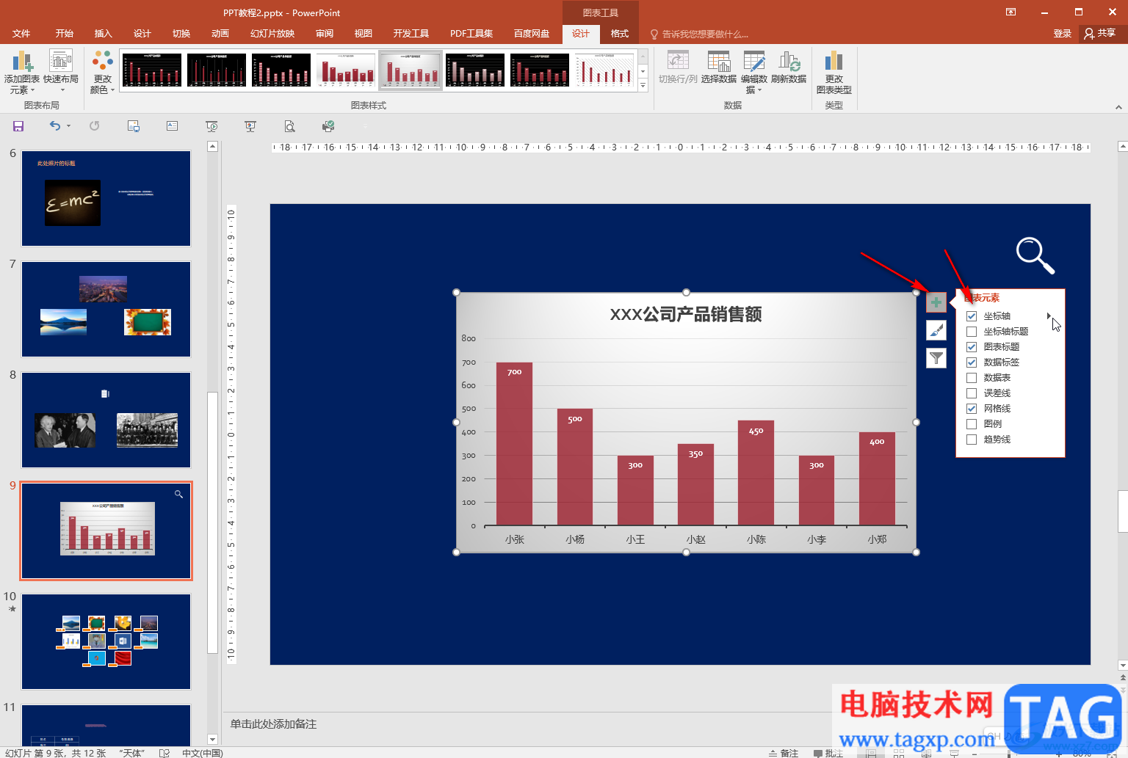Screen dimensions: 1128x758
Task: Click the Comments (批注) status bar button
Action: (828, 753)
